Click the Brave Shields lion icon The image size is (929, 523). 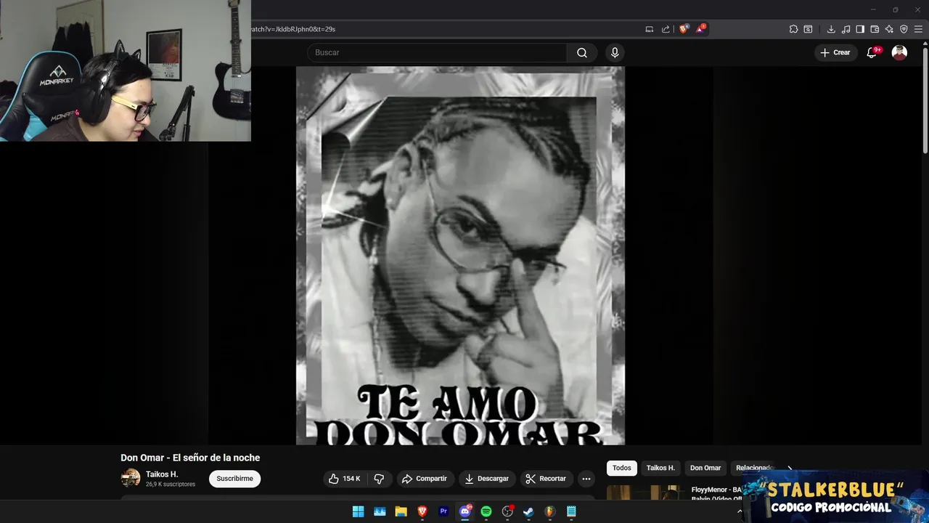coord(683,29)
